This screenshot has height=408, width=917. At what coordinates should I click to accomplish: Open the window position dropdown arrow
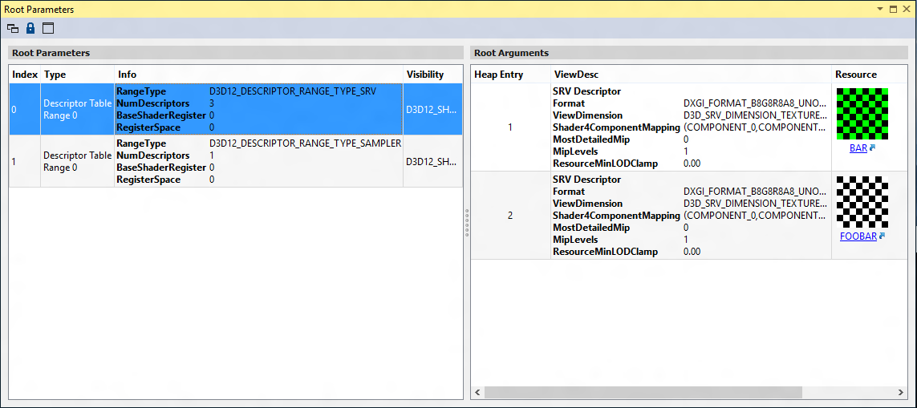(x=880, y=9)
